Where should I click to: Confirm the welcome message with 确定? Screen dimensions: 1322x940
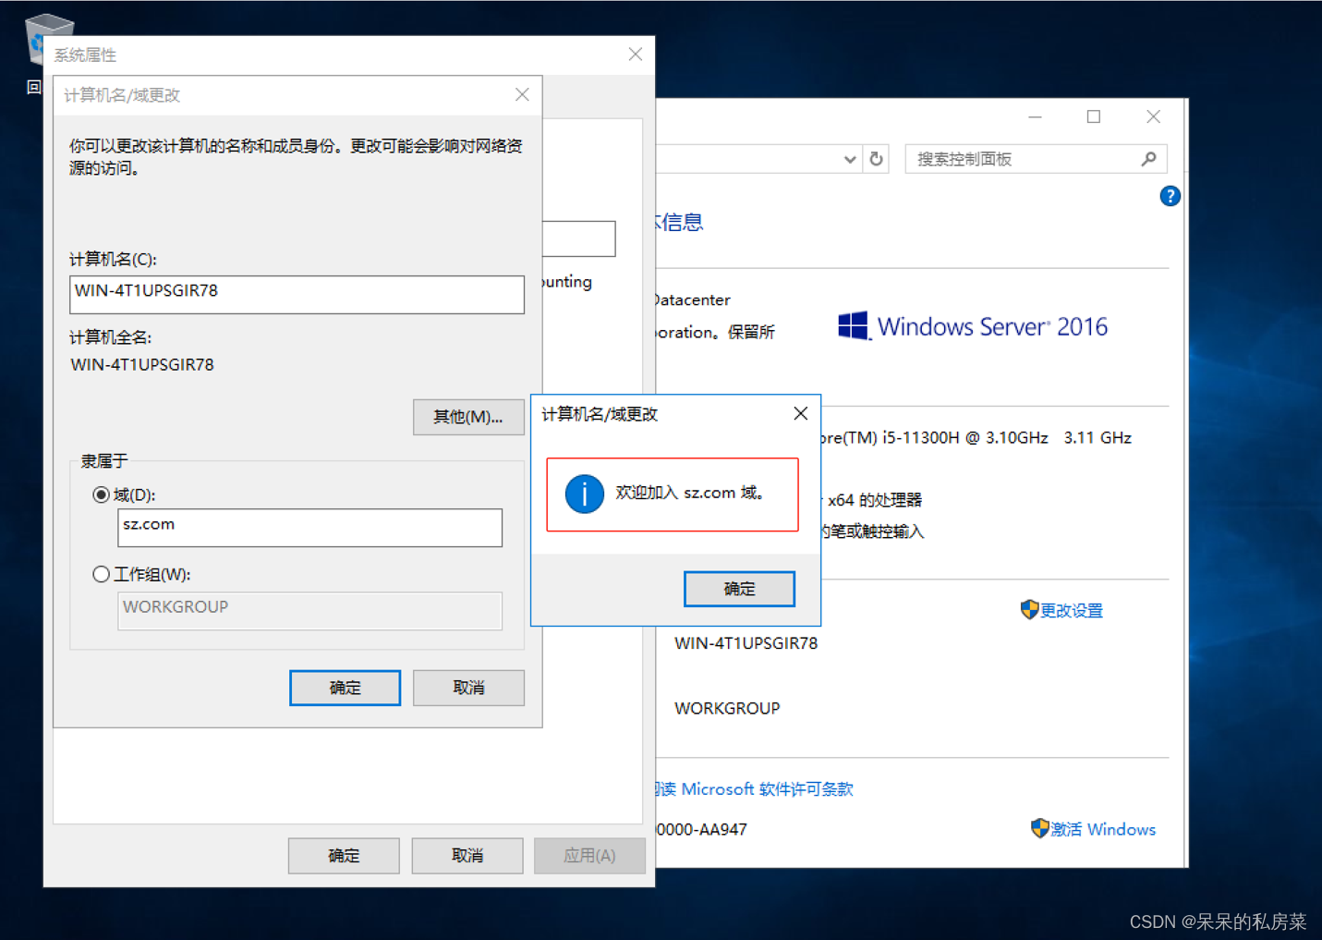click(739, 589)
